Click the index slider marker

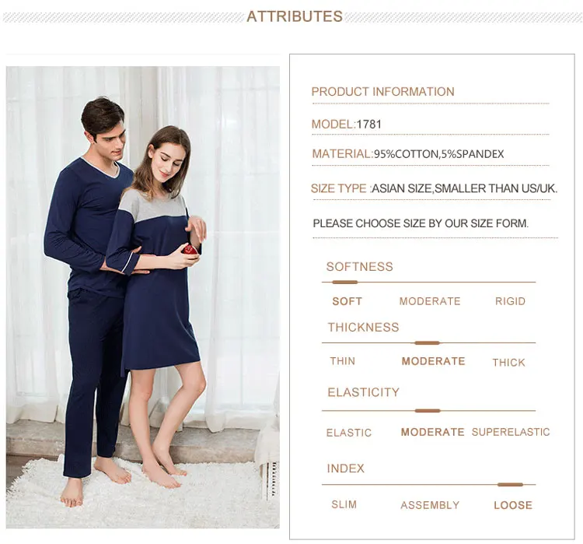tap(510, 485)
